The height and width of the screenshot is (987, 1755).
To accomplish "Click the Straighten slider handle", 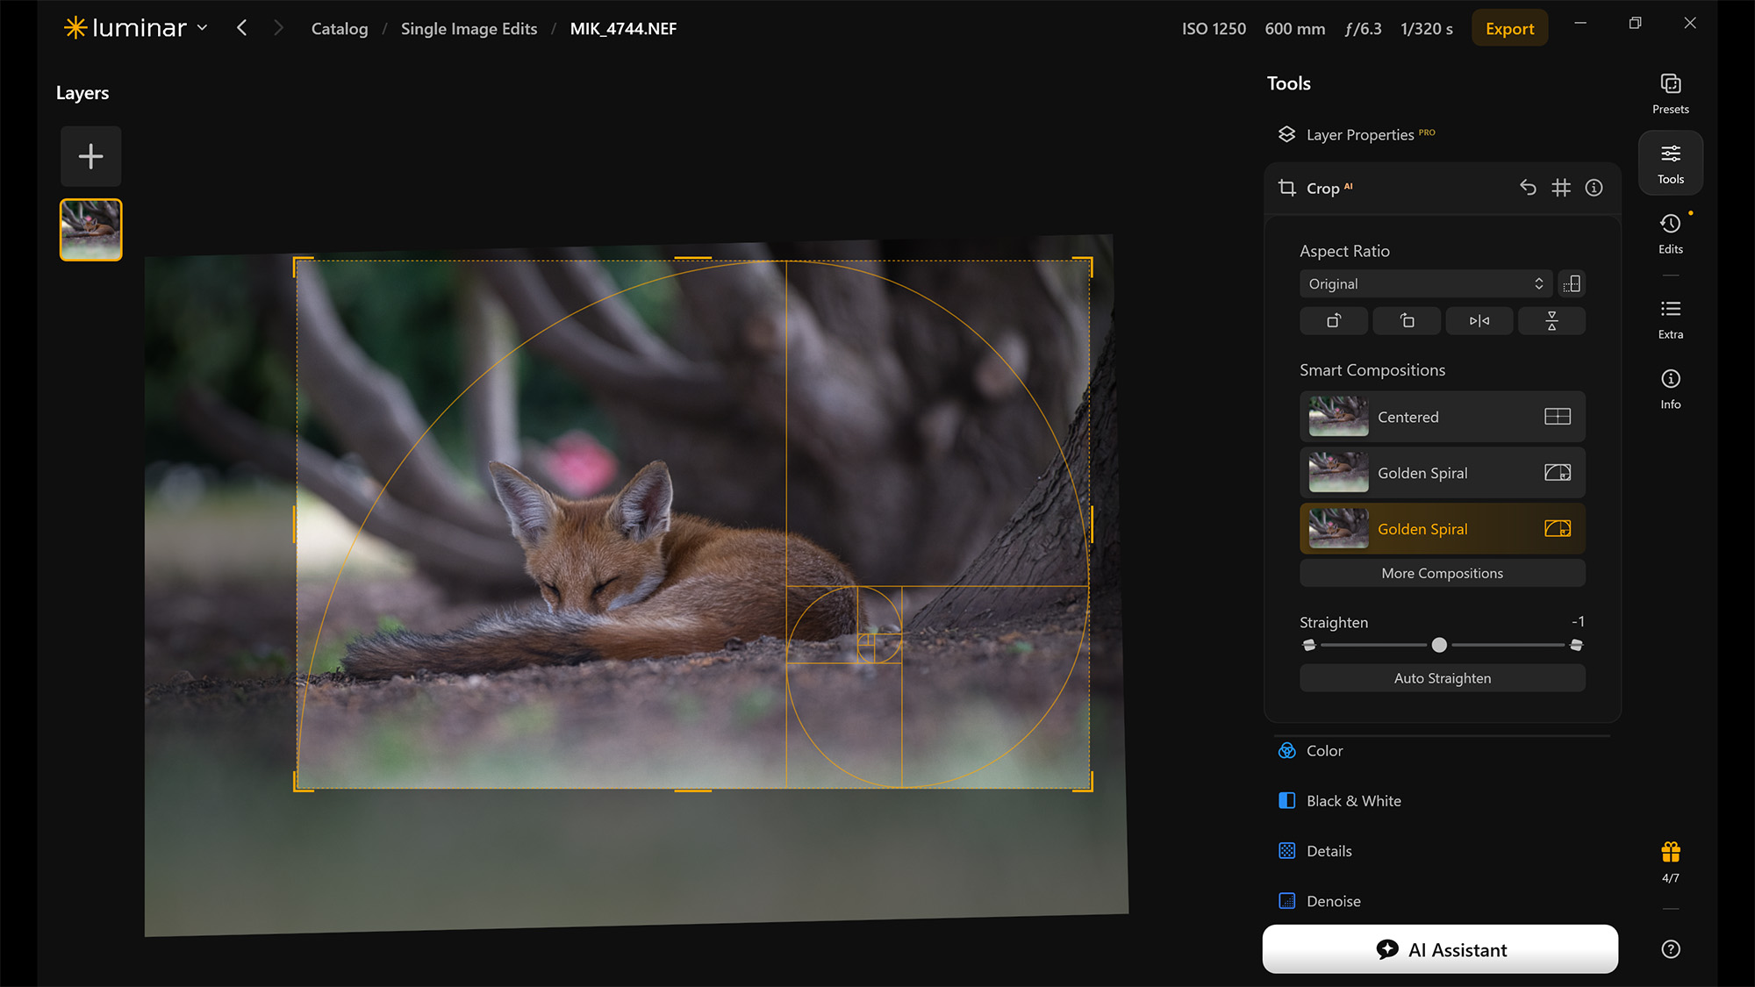I will pos(1439,645).
